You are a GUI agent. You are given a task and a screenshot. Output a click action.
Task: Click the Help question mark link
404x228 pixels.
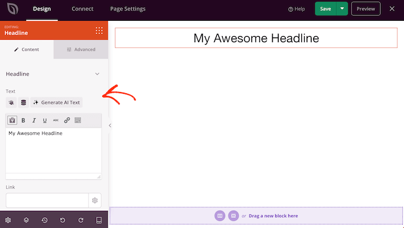(x=296, y=9)
